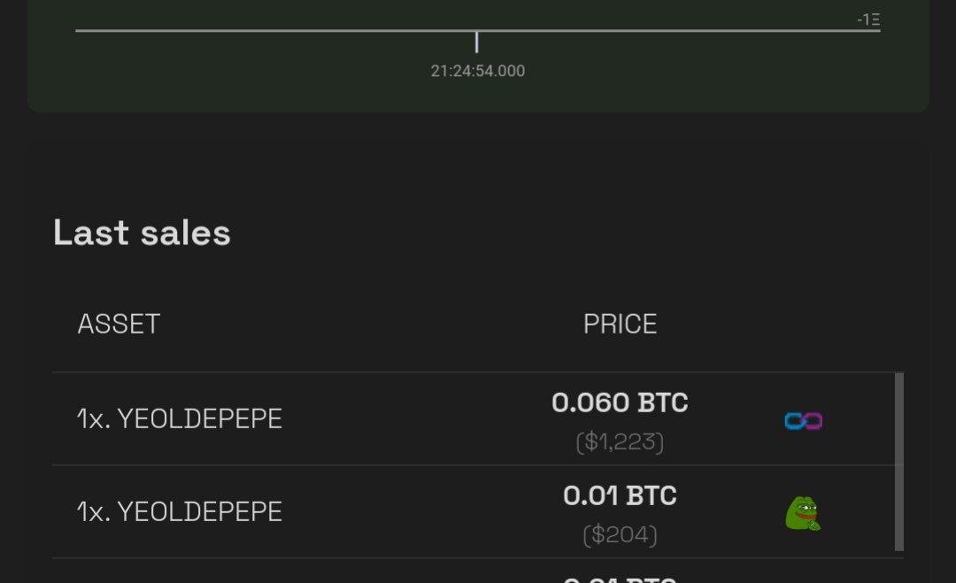Open YEOLDEPEPE asset from the $1,223 sale

180,418
